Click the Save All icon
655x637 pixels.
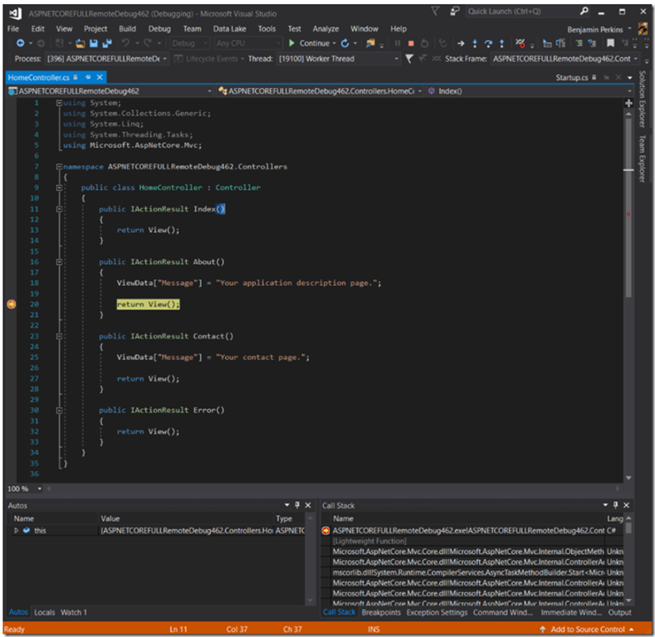107,43
